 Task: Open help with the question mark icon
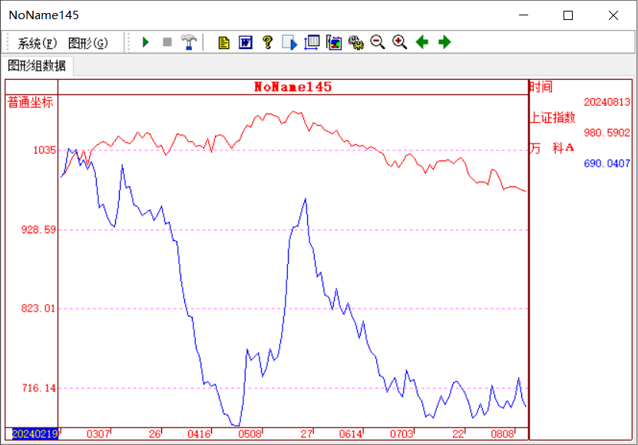tap(267, 42)
